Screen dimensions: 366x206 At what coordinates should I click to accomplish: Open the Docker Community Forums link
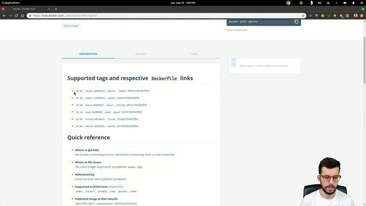(x=94, y=154)
